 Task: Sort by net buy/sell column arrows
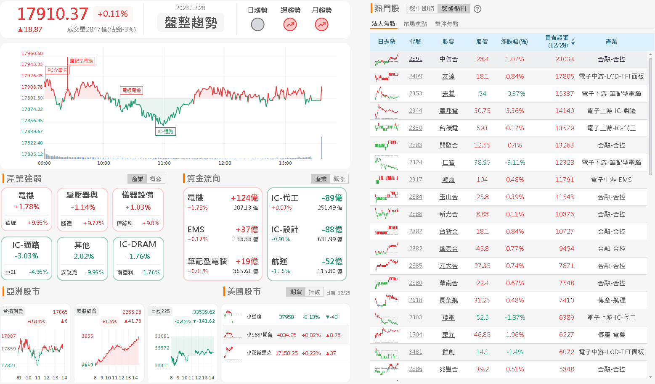(x=573, y=42)
